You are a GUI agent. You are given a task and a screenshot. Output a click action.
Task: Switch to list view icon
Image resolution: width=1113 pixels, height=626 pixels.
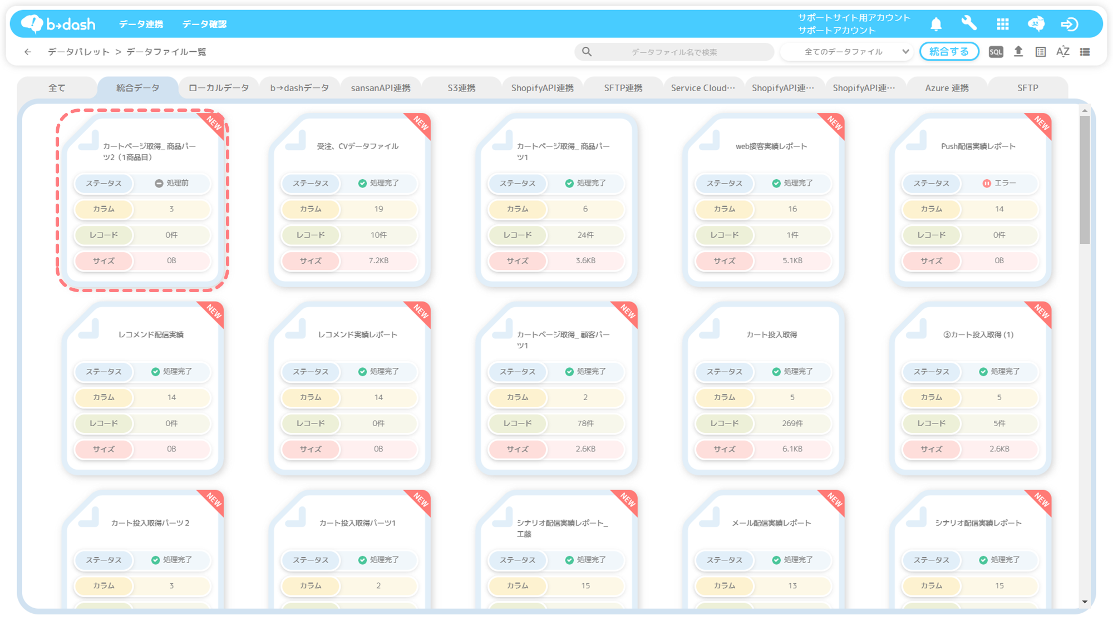coord(1085,52)
